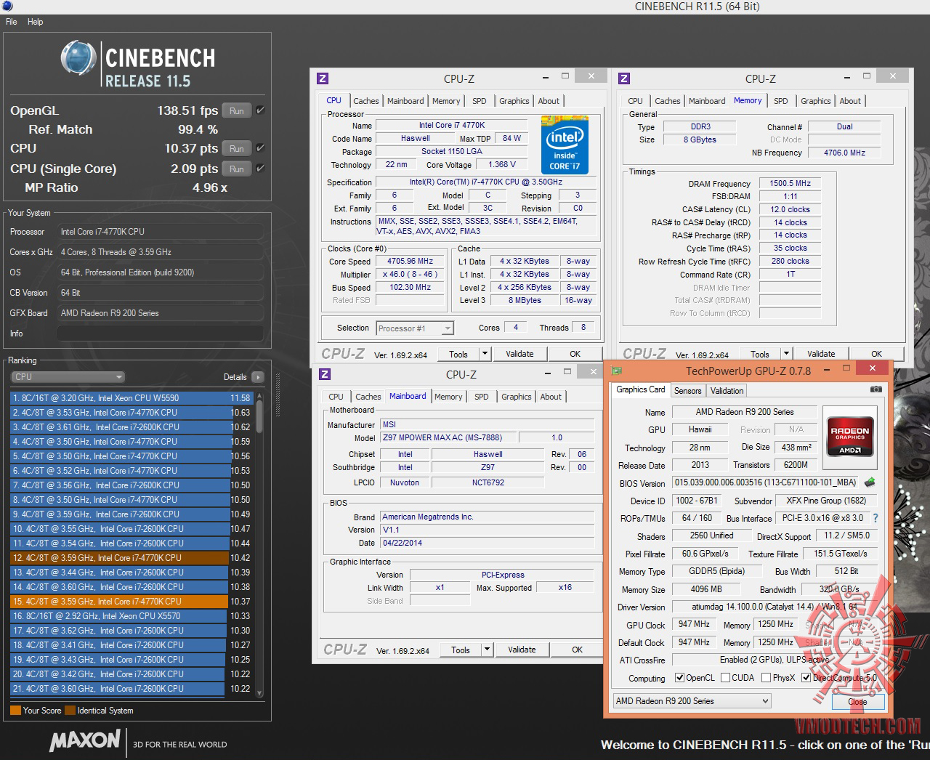This screenshot has height=760, width=930.
Task: Run the CPU (Single Core) benchmark
Action: 237,169
